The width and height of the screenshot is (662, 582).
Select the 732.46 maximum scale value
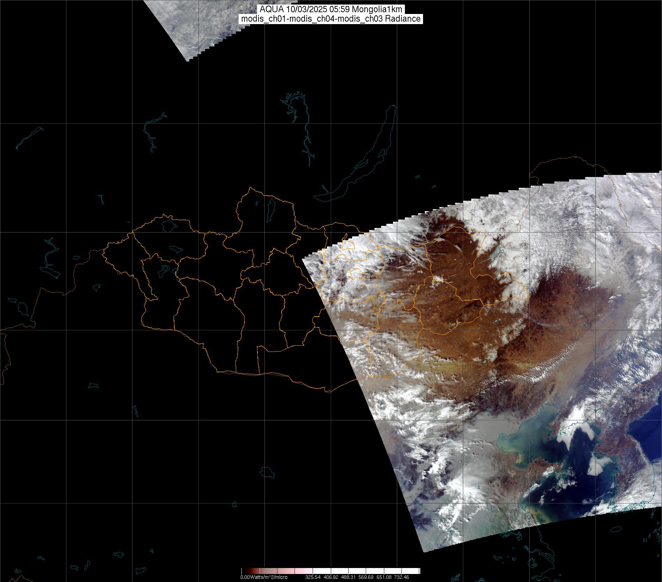click(402, 577)
